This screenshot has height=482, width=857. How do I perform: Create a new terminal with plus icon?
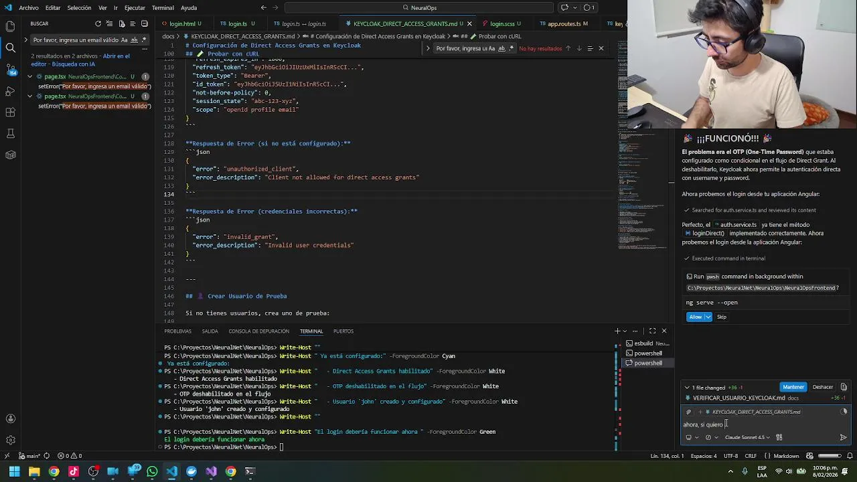tap(618, 331)
